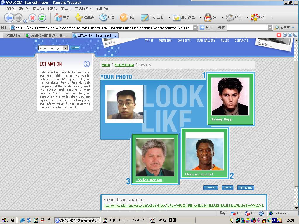
Task: Click the MEMBERS nav link
Action: 165,41
